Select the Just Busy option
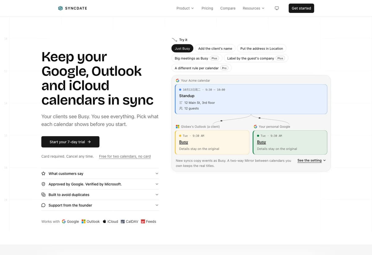372x255 pixels. 182,49
